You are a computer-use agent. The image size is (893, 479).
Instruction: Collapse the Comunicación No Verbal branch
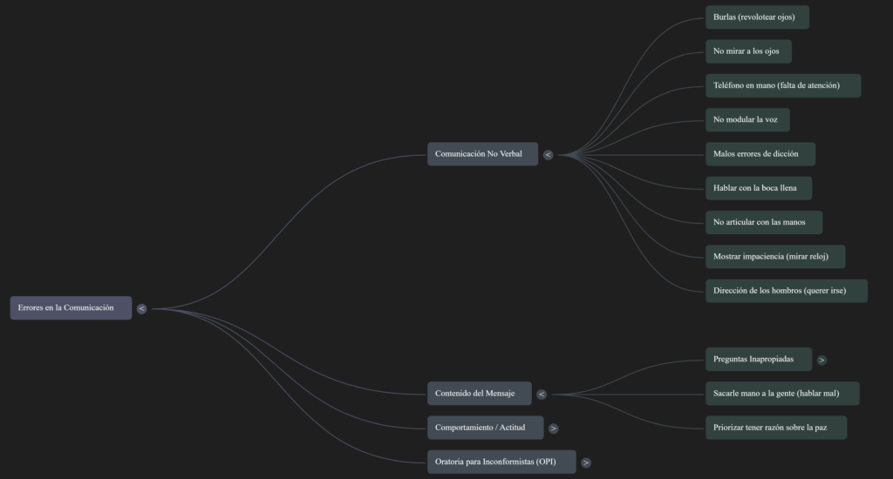548,155
